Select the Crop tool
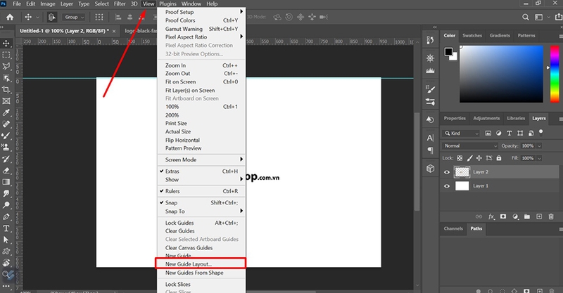The width and height of the screenshot is (563, 293). [x=6, y=89]
